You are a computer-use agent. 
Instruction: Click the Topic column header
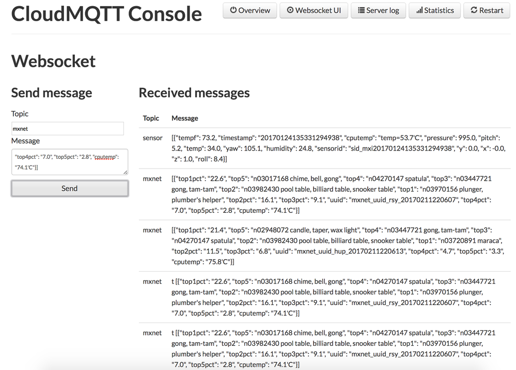151,118
